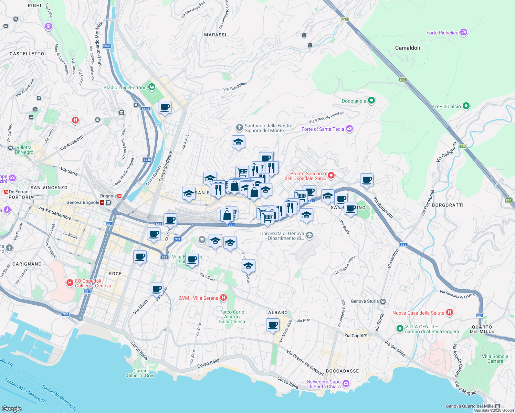Select the Giardini Gilberto Govi label
The height and width of the screenshot is (413, 515).
pyautogui.click(x=140, y=373)
